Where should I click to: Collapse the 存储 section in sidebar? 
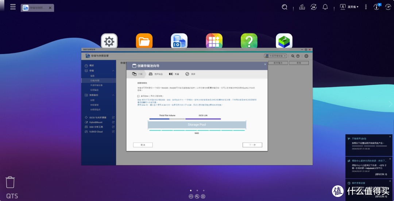click(113, 71)
